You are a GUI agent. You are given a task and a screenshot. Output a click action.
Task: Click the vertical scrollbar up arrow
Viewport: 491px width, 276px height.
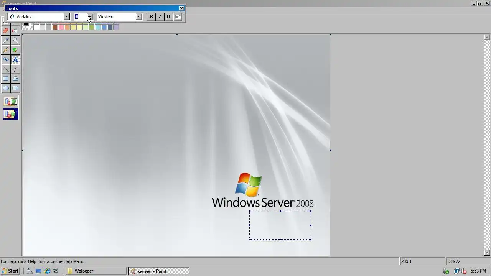point(487,37)
